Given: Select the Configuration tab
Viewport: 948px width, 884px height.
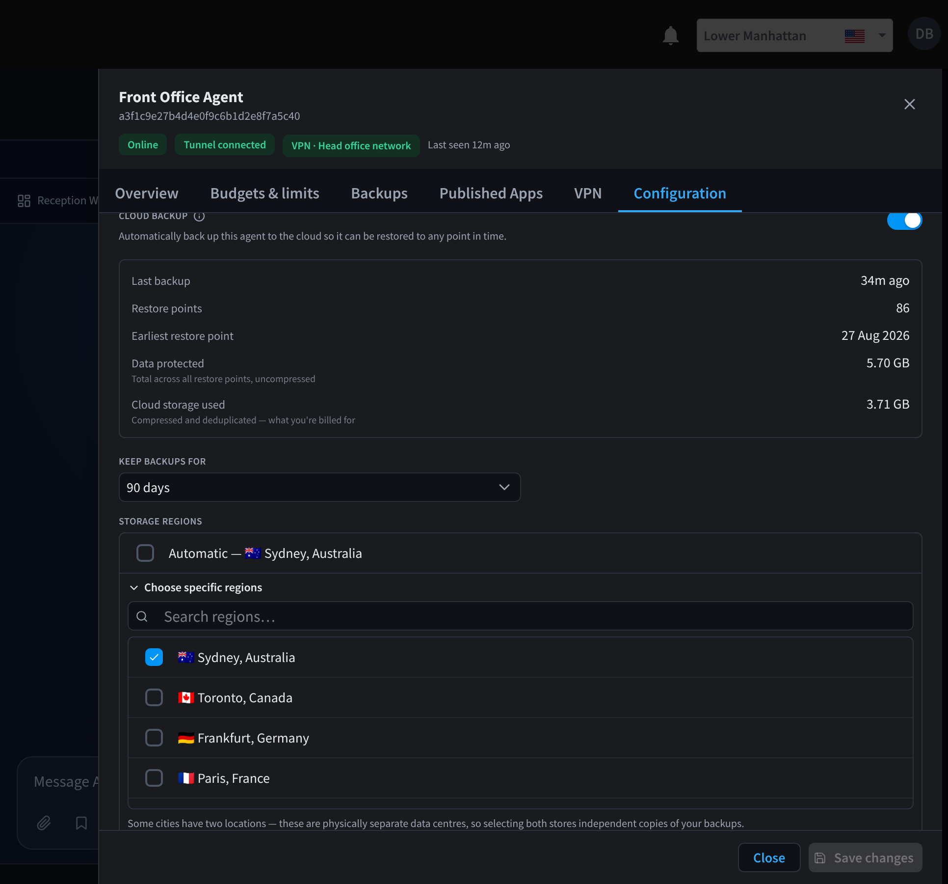Looking at the screenshot, I should [680, 193].
